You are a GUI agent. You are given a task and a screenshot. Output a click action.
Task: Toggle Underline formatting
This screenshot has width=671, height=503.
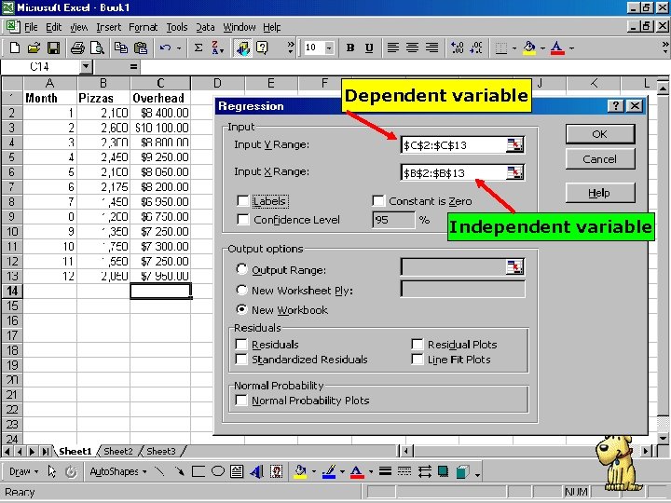click(369, 48)
